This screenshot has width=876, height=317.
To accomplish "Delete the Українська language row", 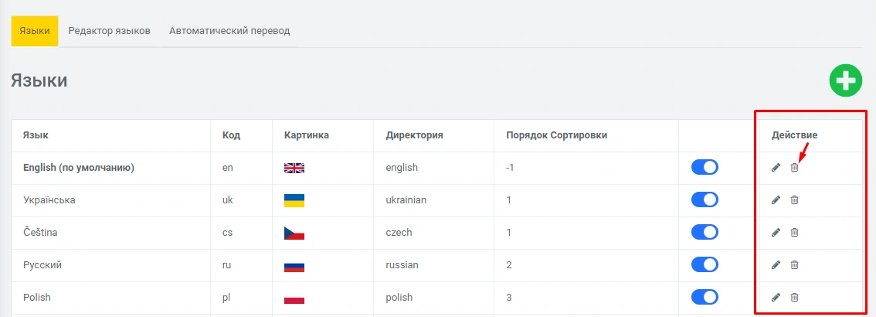I will pyautogui.click(x=794, y=200).
